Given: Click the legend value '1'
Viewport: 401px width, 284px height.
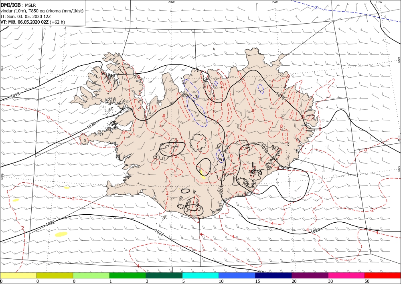Looking at the screenshot, I should (111, 281).
